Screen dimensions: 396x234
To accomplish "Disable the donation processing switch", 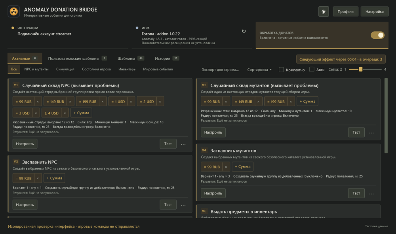I will pos(377,35).
